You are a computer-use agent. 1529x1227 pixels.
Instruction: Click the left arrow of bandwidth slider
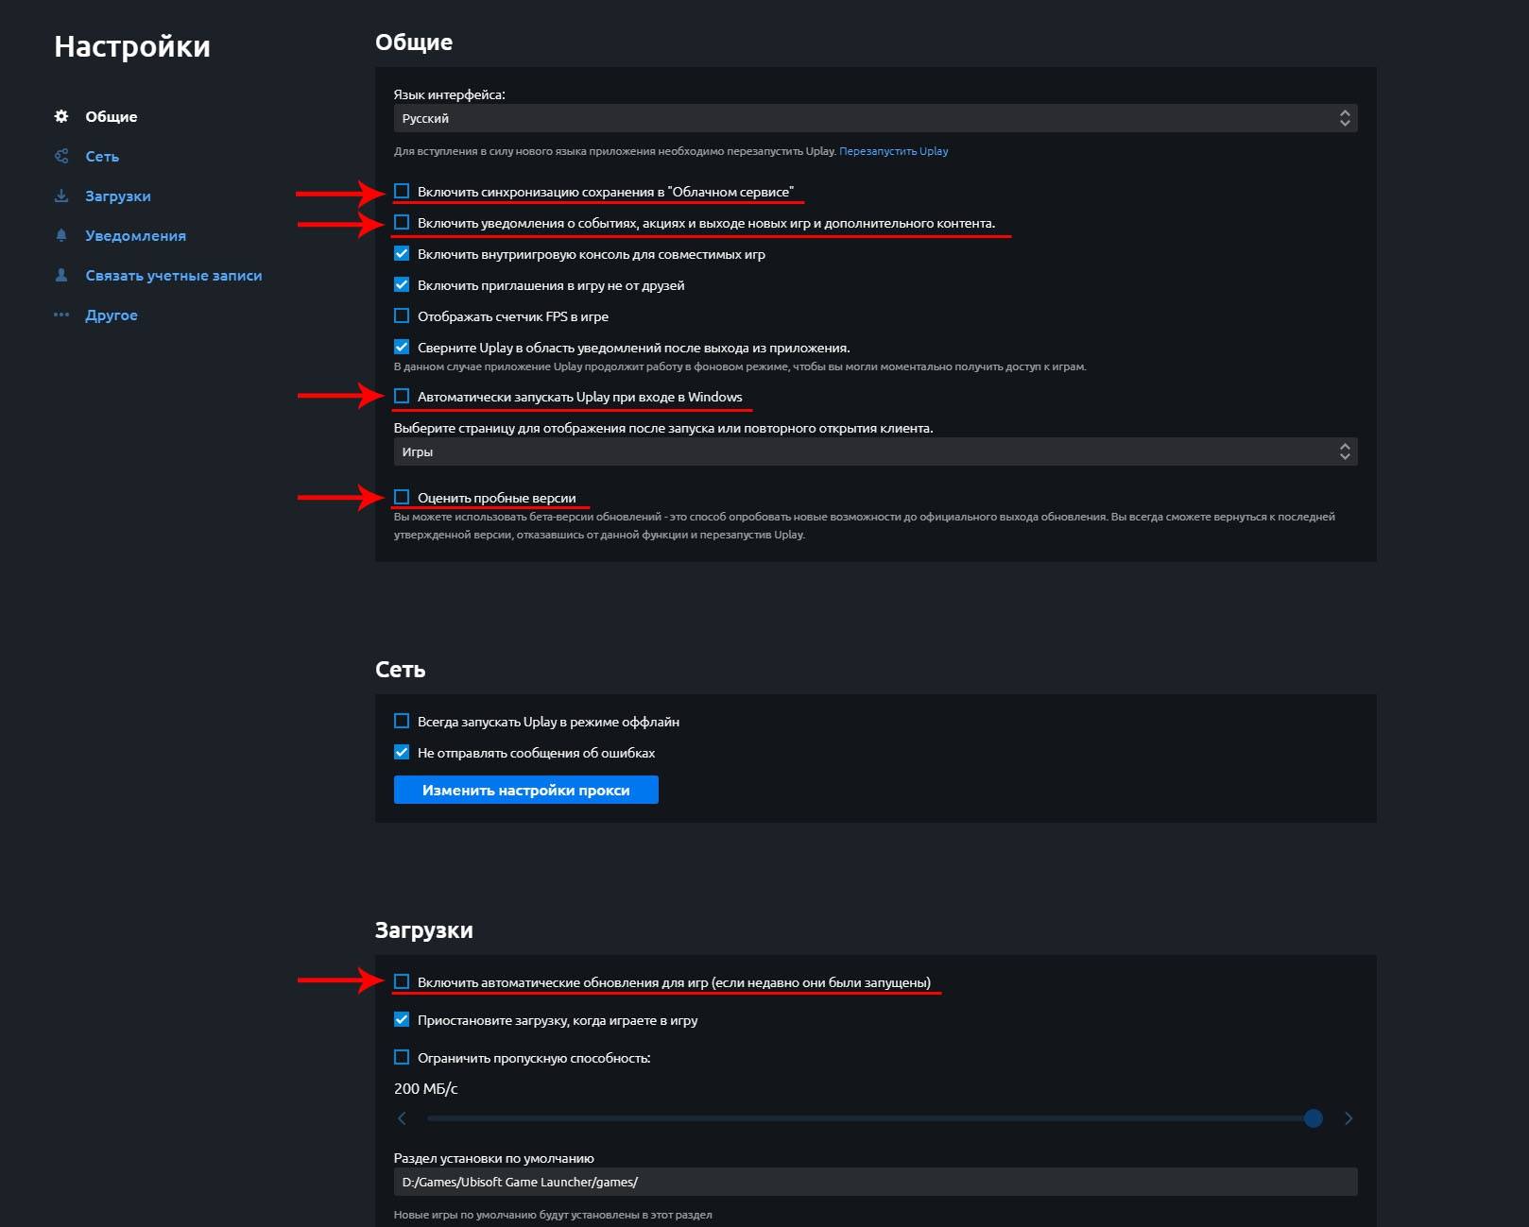click(x=402, y=1118)
